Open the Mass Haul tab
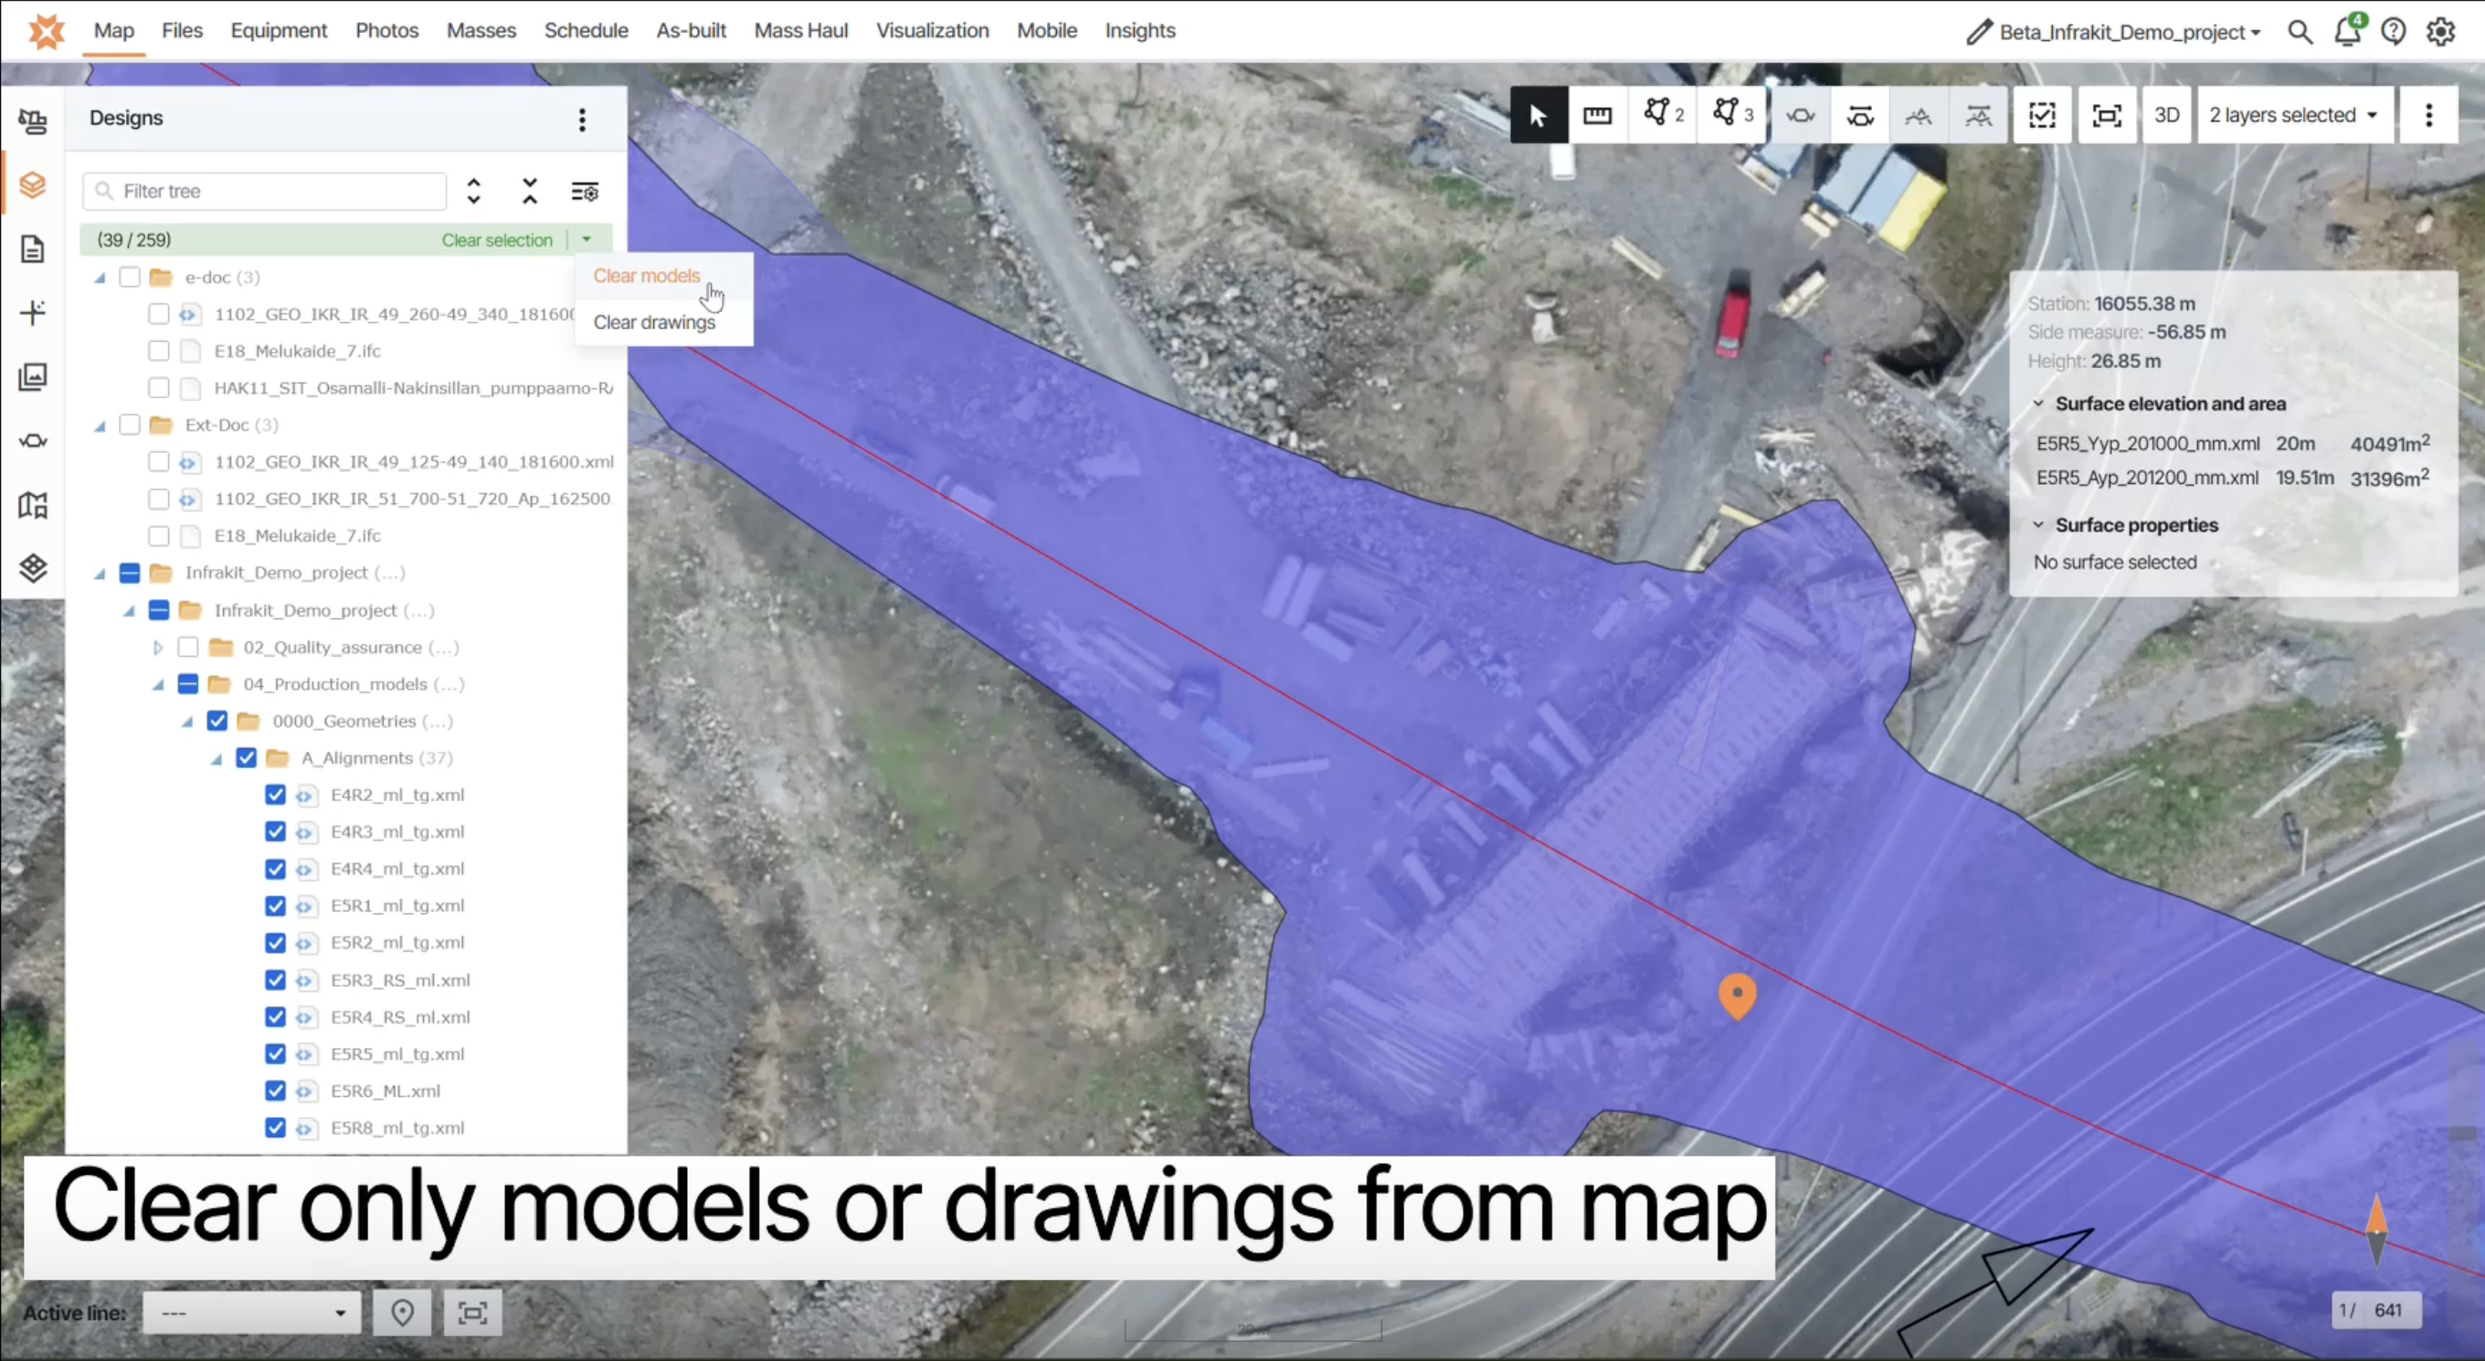The image size is (2485, 1361). 800,31
